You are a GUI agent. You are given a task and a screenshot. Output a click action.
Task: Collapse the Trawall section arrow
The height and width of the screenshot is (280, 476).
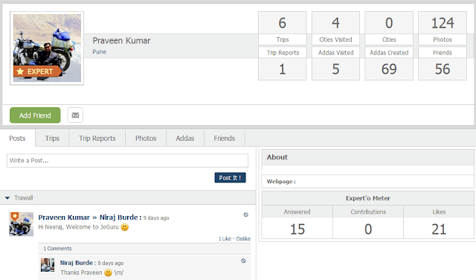pos(7,198)
